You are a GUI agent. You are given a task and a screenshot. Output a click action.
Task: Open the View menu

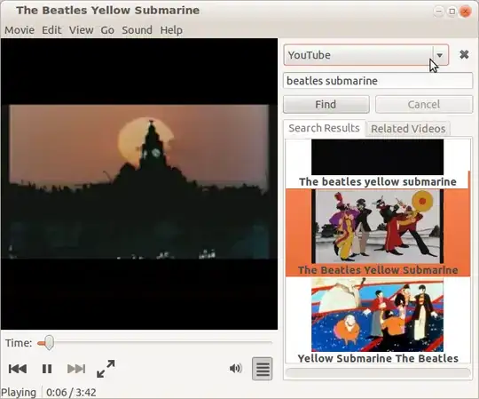(x=82, y=30)
